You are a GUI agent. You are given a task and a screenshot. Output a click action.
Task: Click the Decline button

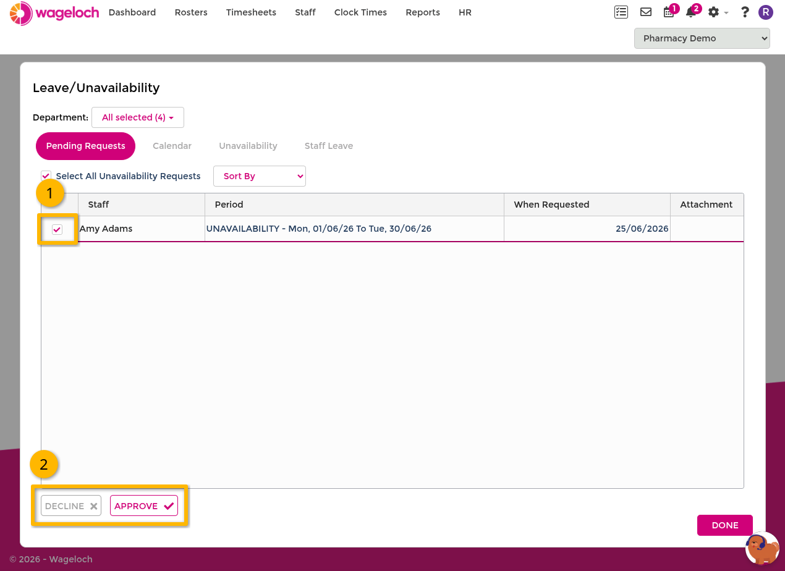[71, 505]
